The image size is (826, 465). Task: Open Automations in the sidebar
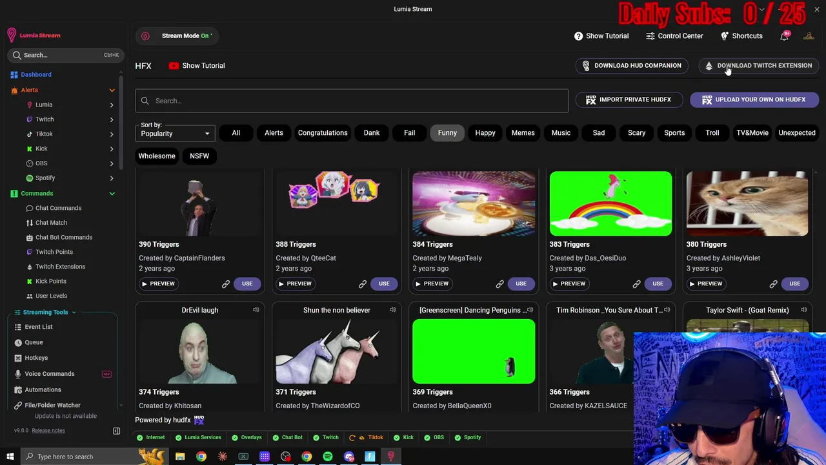point(43,390)
